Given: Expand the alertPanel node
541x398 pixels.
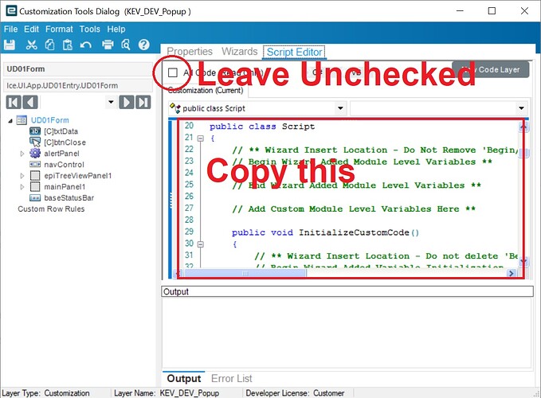Looking at the screenshot, I should pos(22,154).
